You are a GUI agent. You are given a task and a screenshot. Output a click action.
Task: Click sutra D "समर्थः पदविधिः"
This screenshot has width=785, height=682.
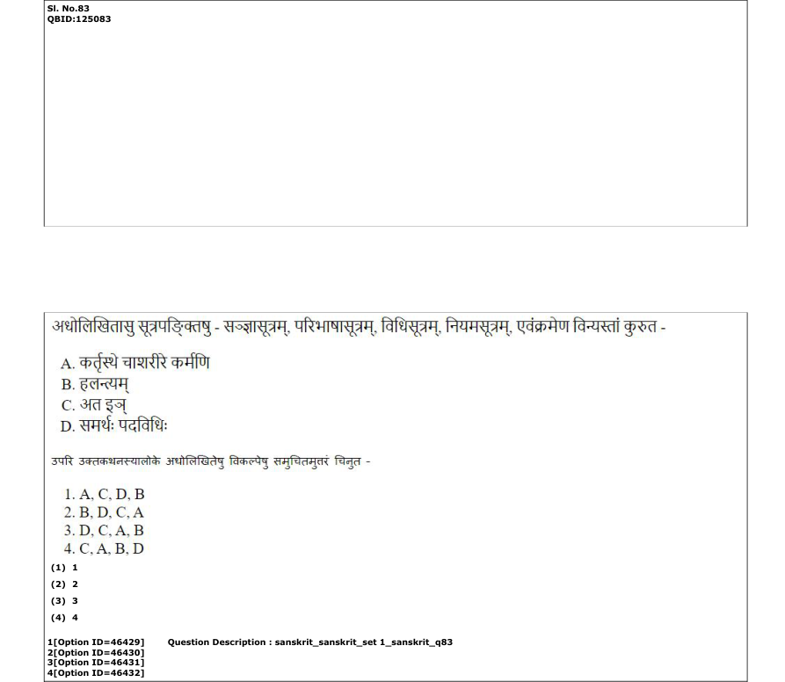point(114,426)
